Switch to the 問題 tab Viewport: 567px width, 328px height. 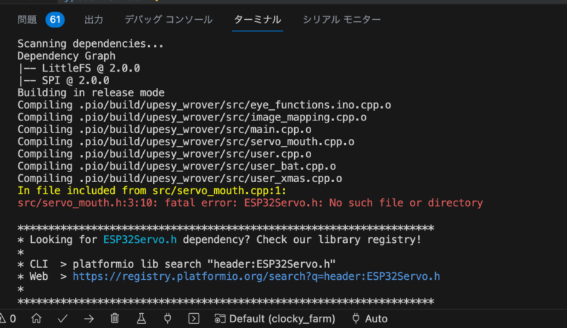point(29,20)
